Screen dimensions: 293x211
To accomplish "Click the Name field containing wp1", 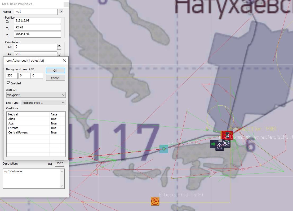I will [36, 12].
